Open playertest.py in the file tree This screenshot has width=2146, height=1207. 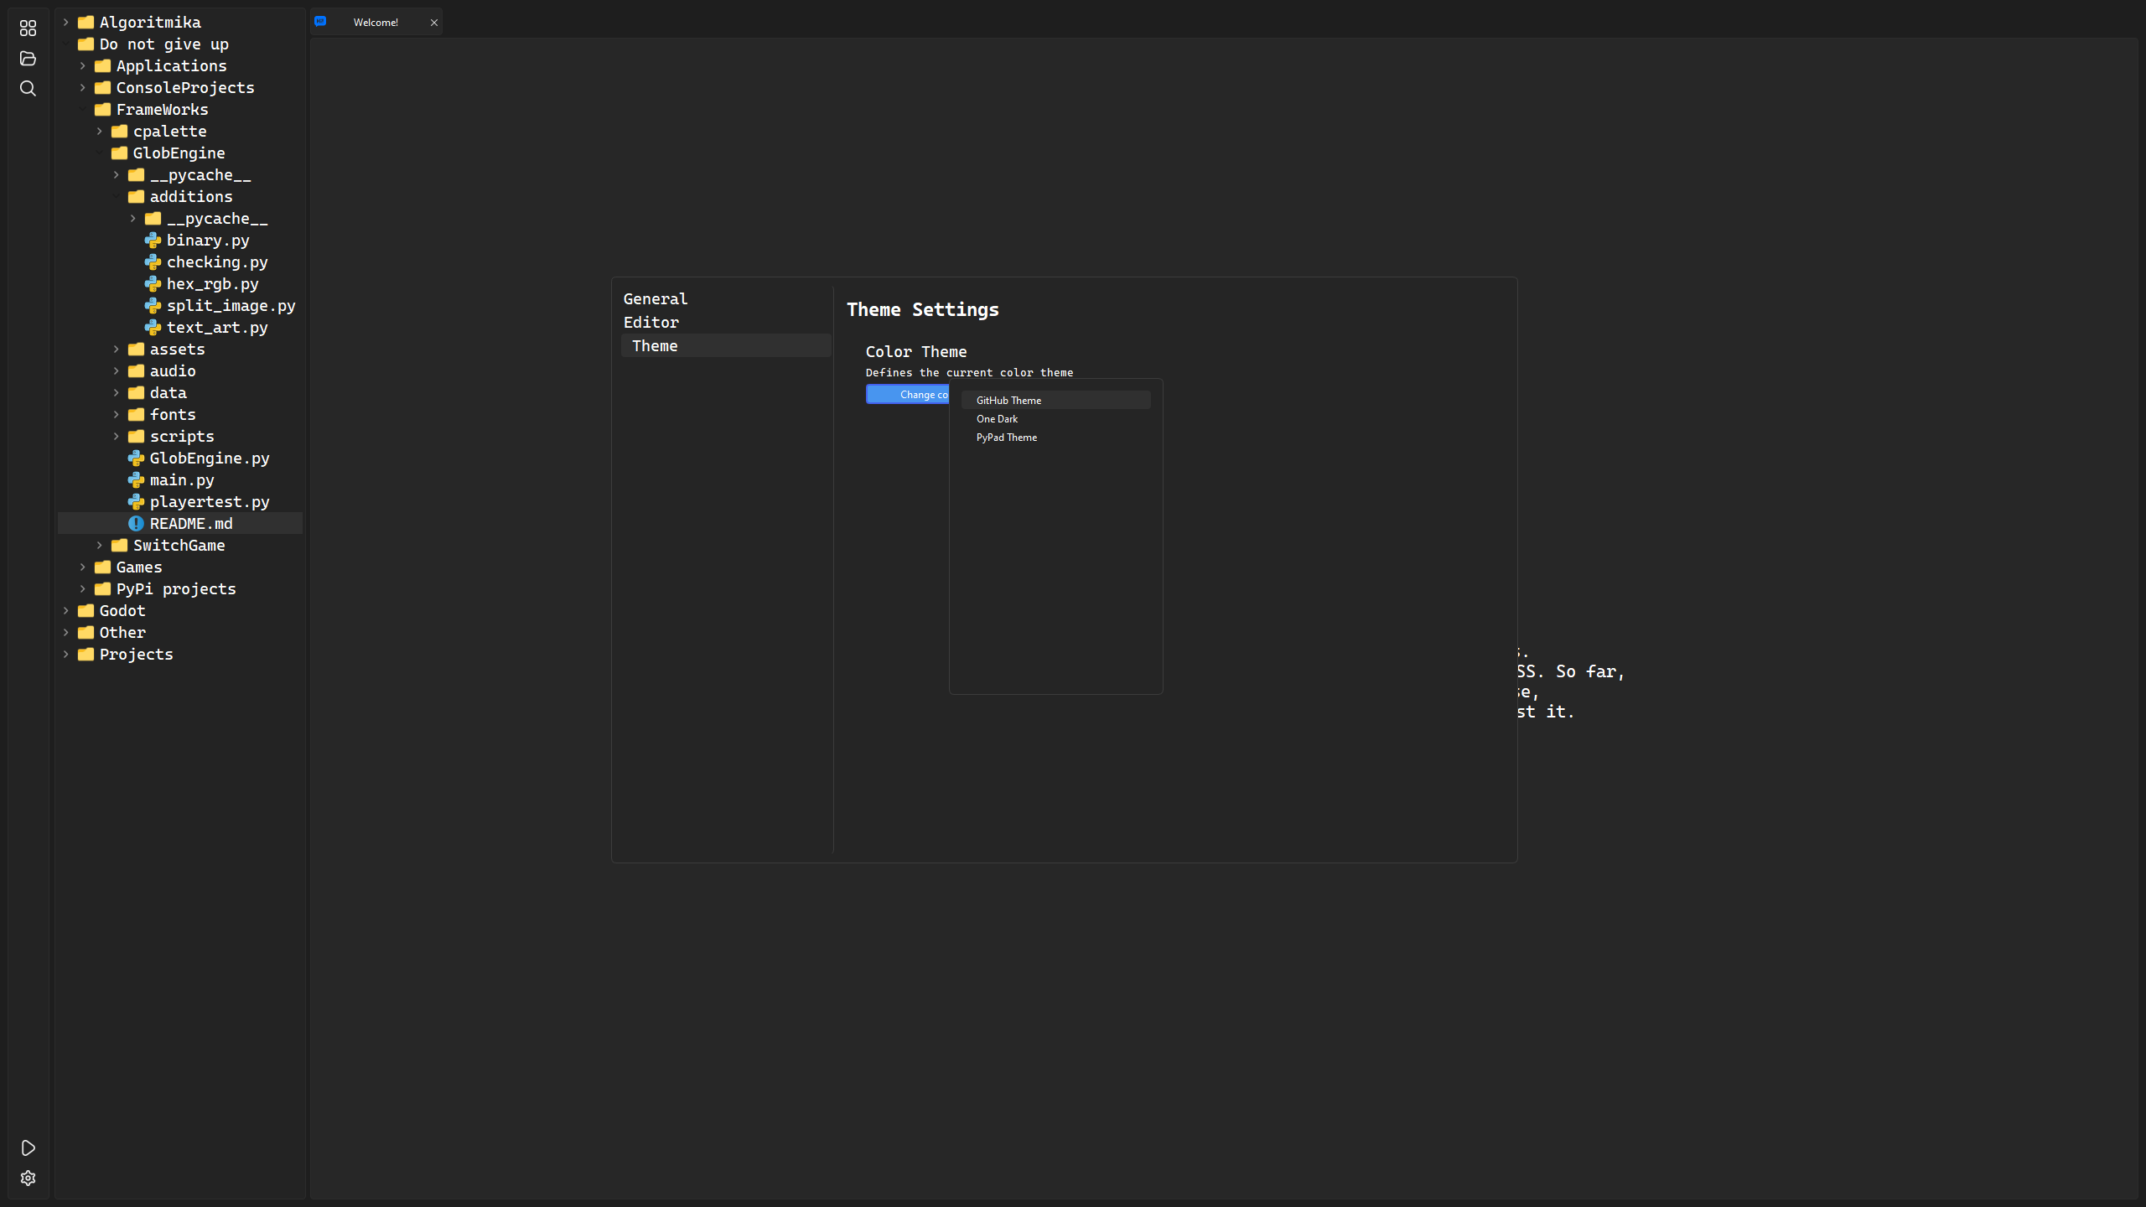tap(210, 502)
